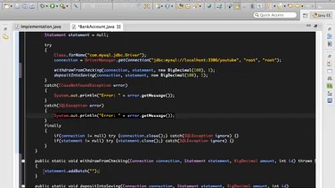Click the 'finally' keyword
This screenshot has height=188, width=335.
pos(53,126)
